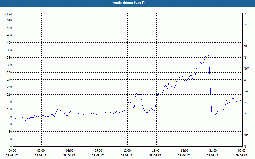The height and width of the screenshot is (159, 255).
Task: Click the N compass label level with 360
Action: 245,58
